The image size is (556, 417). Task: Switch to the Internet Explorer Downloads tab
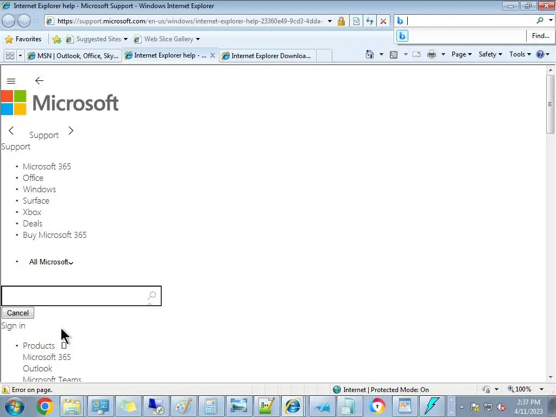(x=268, y=56)
